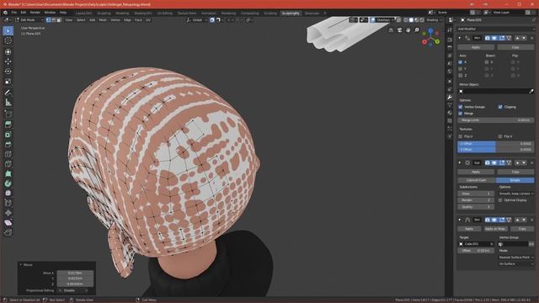The image size is (539, 303).
Task: Enable face select mode
Action: (x=59, y=20)
